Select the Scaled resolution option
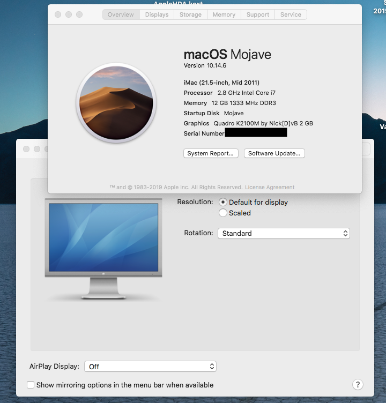The width and height of the screenshot is (386, 403). 223,213
